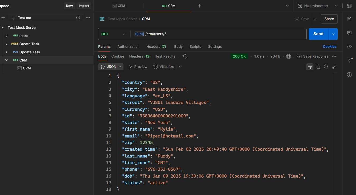Select the GET CRM request tab
The width and height of the screenshot is (356, 195).
tap(169, 6)
